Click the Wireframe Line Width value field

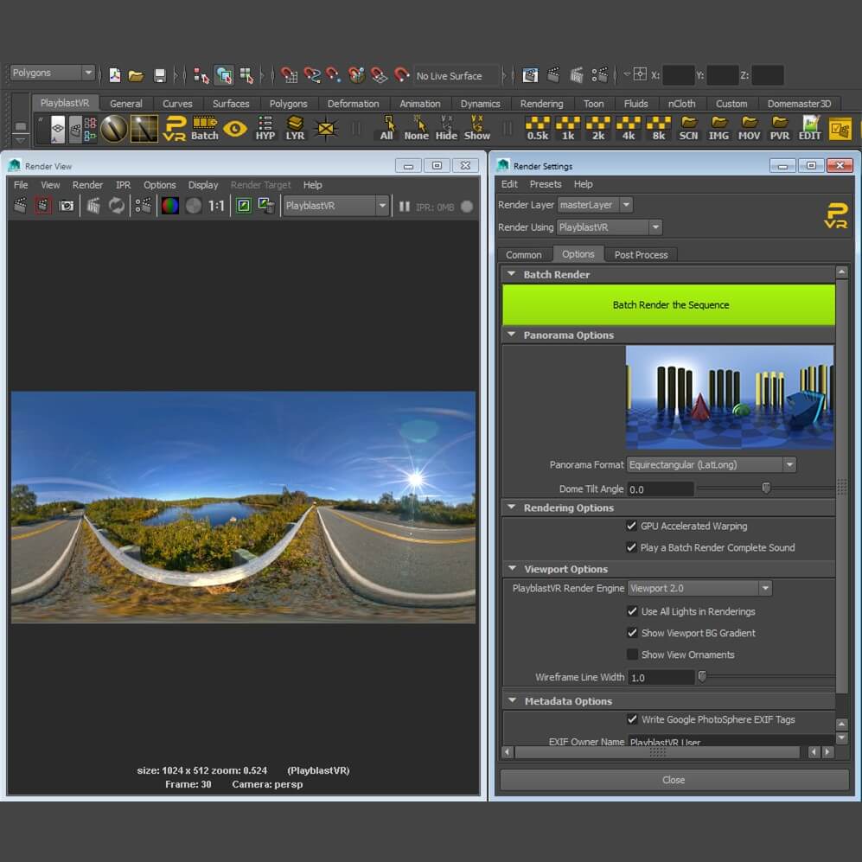(661, 678)
